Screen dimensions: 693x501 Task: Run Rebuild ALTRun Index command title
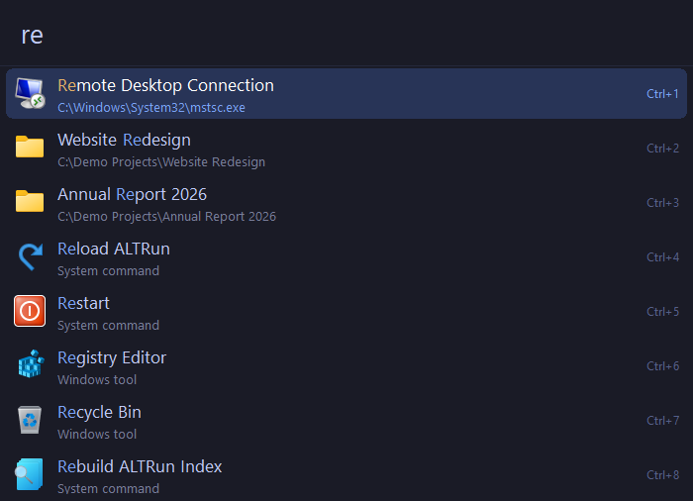[140, 467]
